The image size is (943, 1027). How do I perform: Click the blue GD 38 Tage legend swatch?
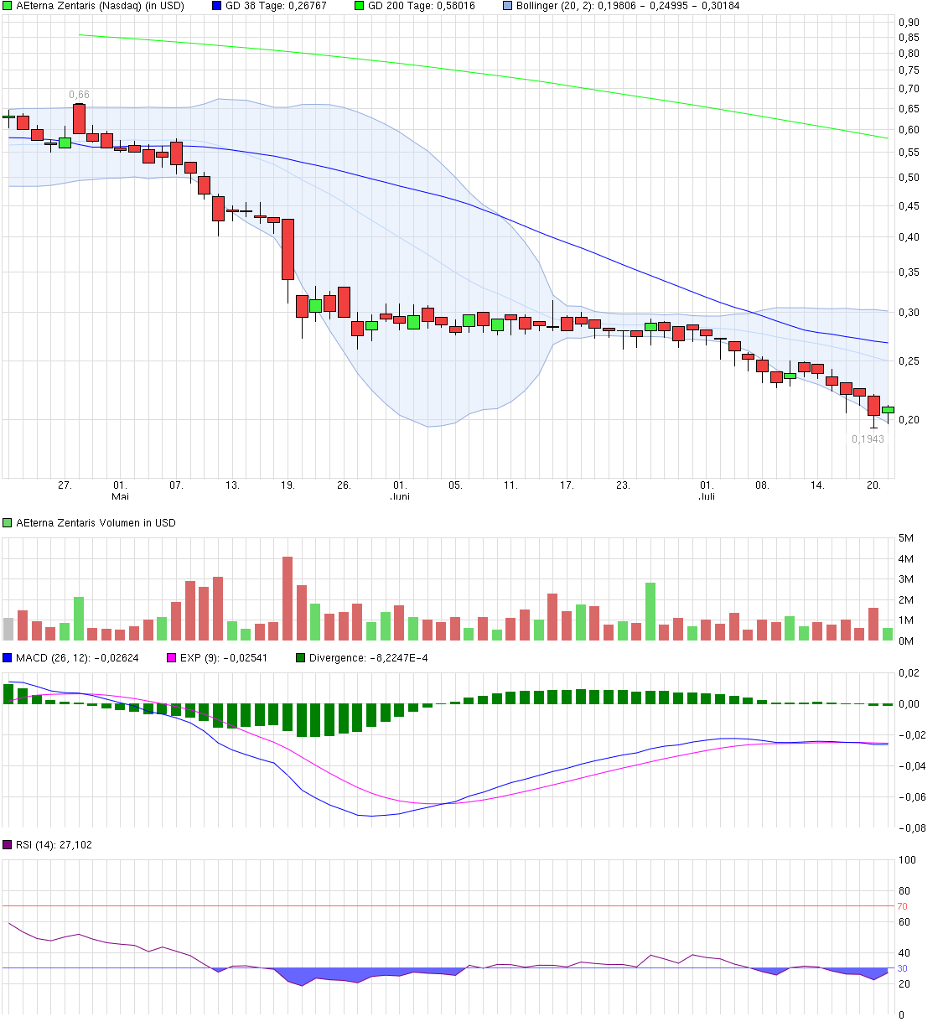click(x=217, y=6)
